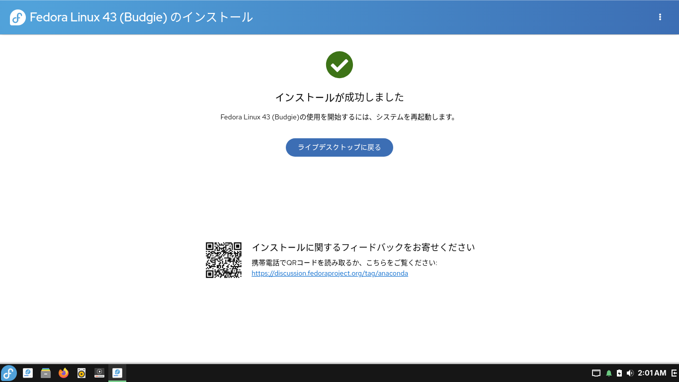Open the Fedora application menu in the panel
This screenshot has height=382, width=679.
[x=9, y=373]
